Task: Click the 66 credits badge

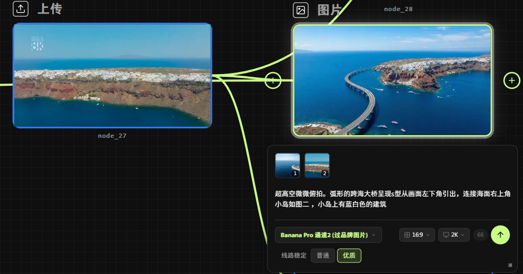Action: tap(480, 235)
